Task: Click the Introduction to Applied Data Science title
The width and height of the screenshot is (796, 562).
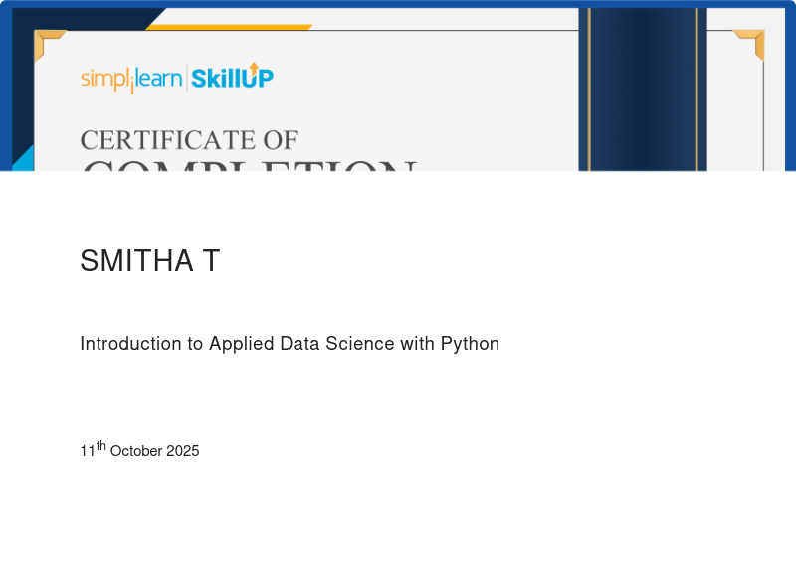Action: pos(289,344)
